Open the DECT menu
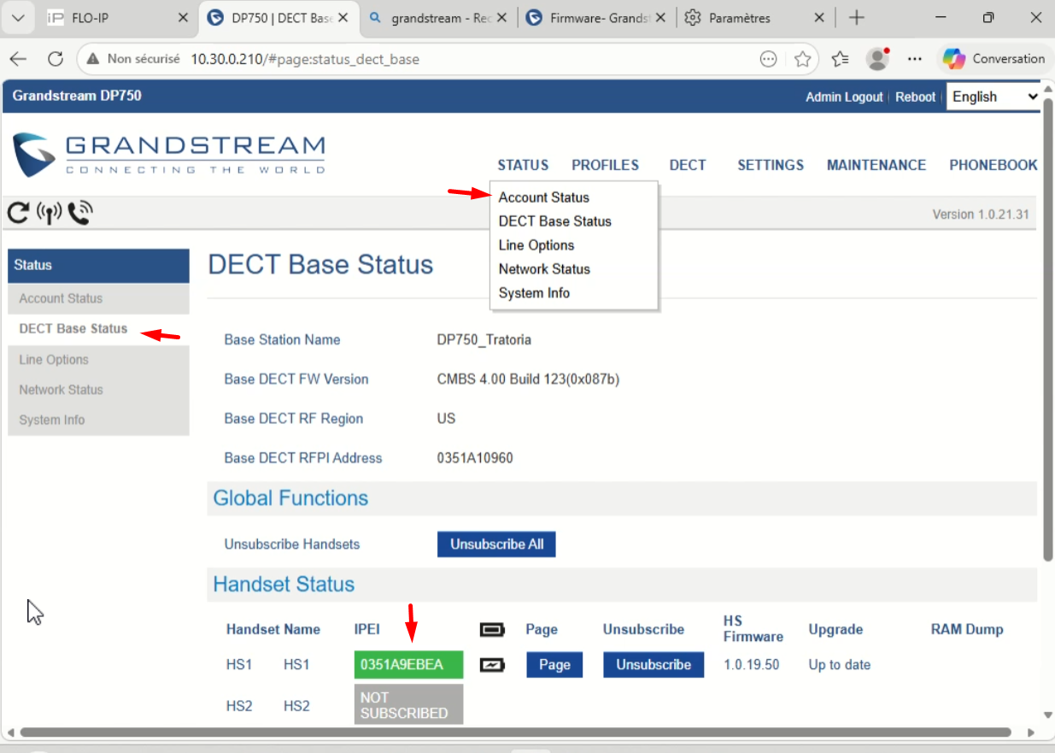1055x753 pixels. 688,165
